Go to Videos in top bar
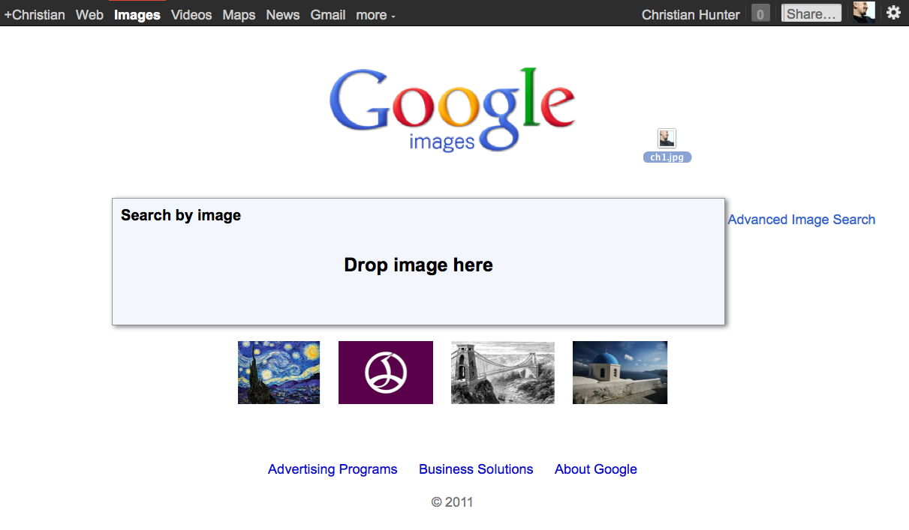The image size is (909, 530). 191,15
